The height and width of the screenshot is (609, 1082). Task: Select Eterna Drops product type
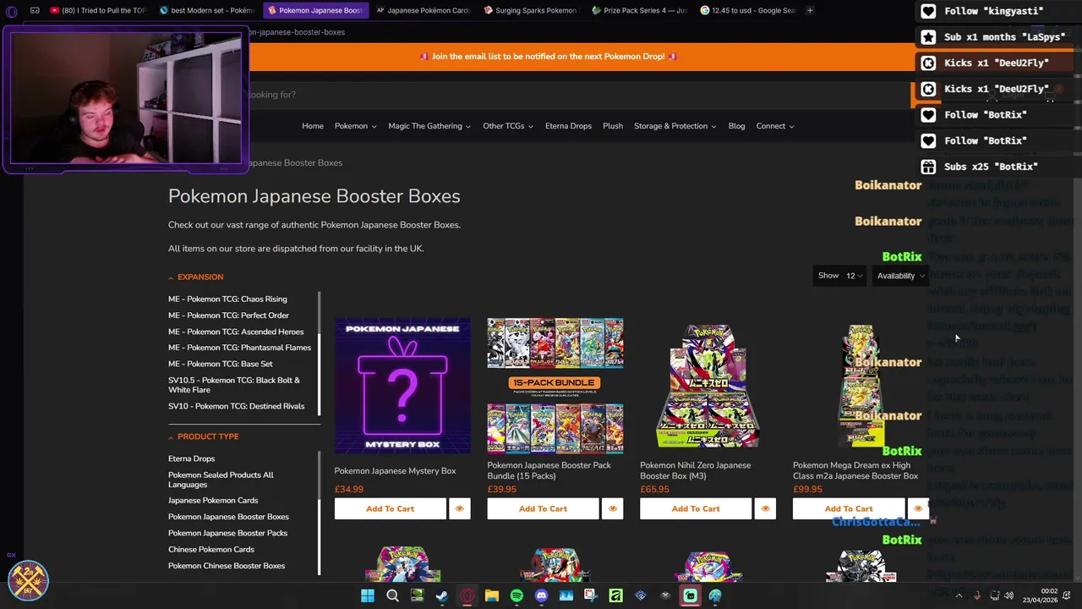pyautogui.click(x=191, y=458)
